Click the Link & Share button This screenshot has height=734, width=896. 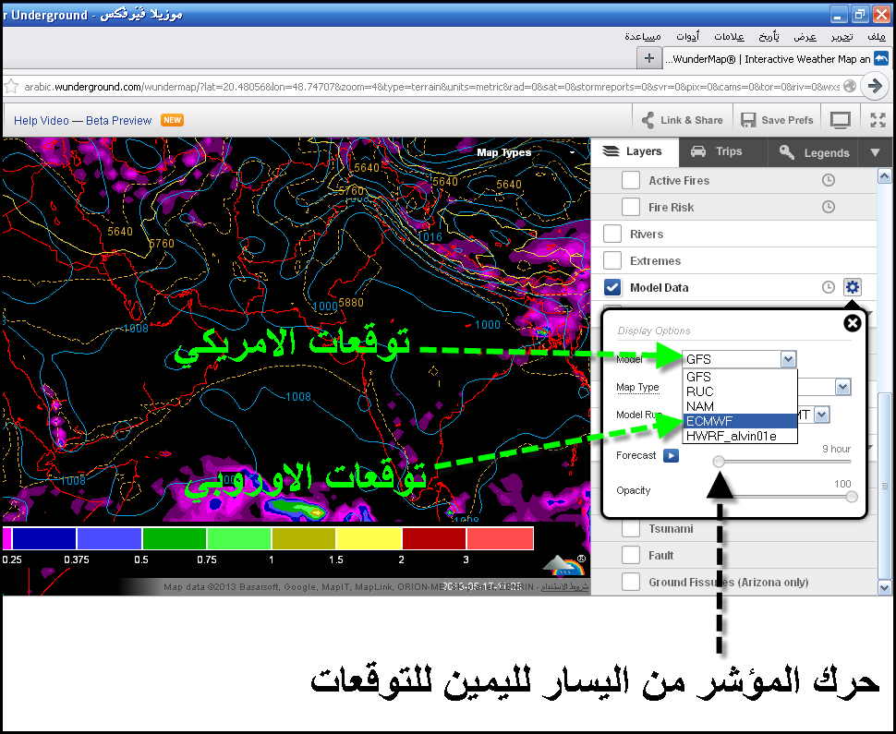683,120
